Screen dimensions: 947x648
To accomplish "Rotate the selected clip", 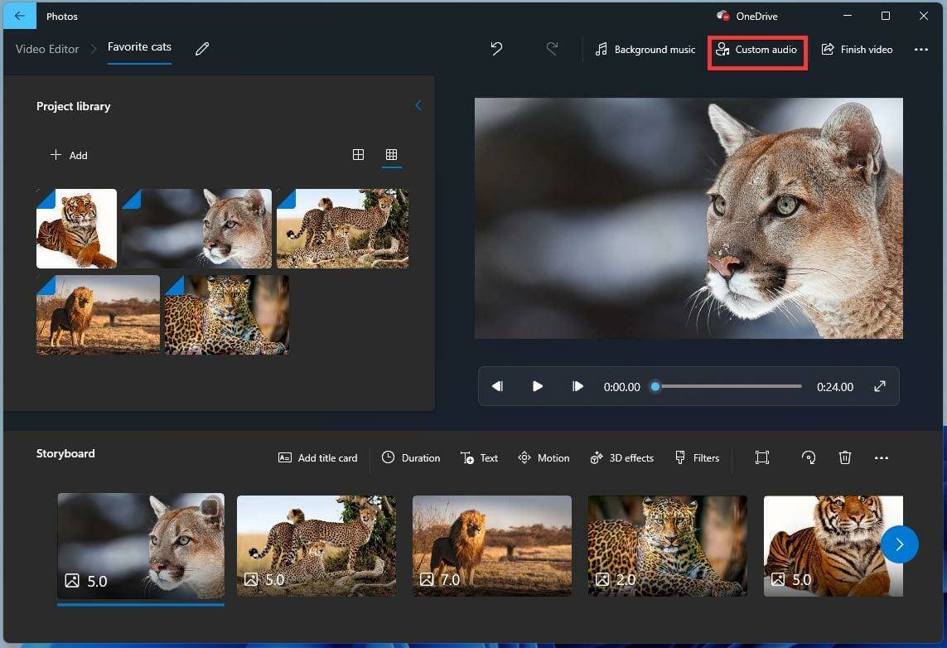I will pyautogui.click(x=809, y=457).
